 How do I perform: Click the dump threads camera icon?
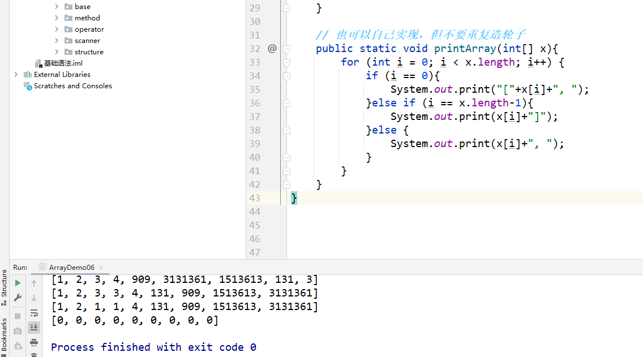coord(18,331)
